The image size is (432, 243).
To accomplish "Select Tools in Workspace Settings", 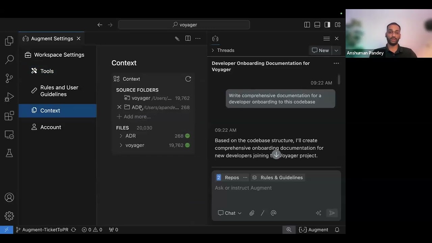I will [47, 71].
